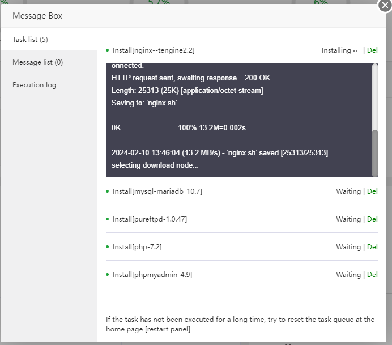Click the install log scrollbar thumb

[x=374, y=152]
